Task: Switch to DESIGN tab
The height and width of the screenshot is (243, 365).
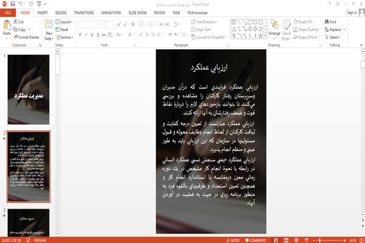Action: coord(61,13)
